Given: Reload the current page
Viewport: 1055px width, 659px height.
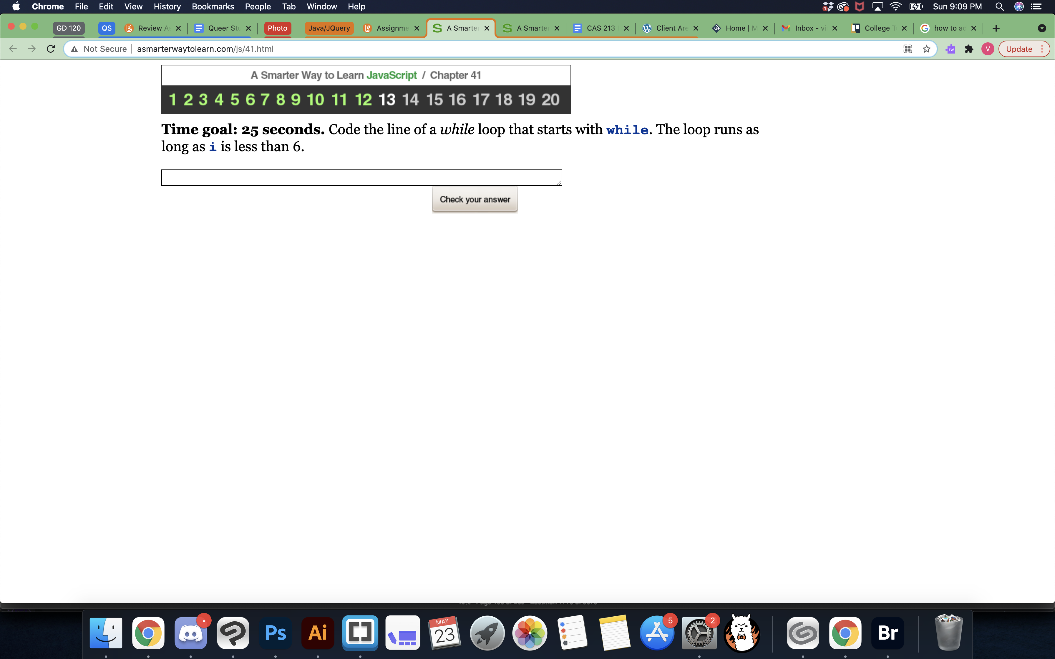Looking at the screenshot, I should pyautogui.click(x=51, y=49).
